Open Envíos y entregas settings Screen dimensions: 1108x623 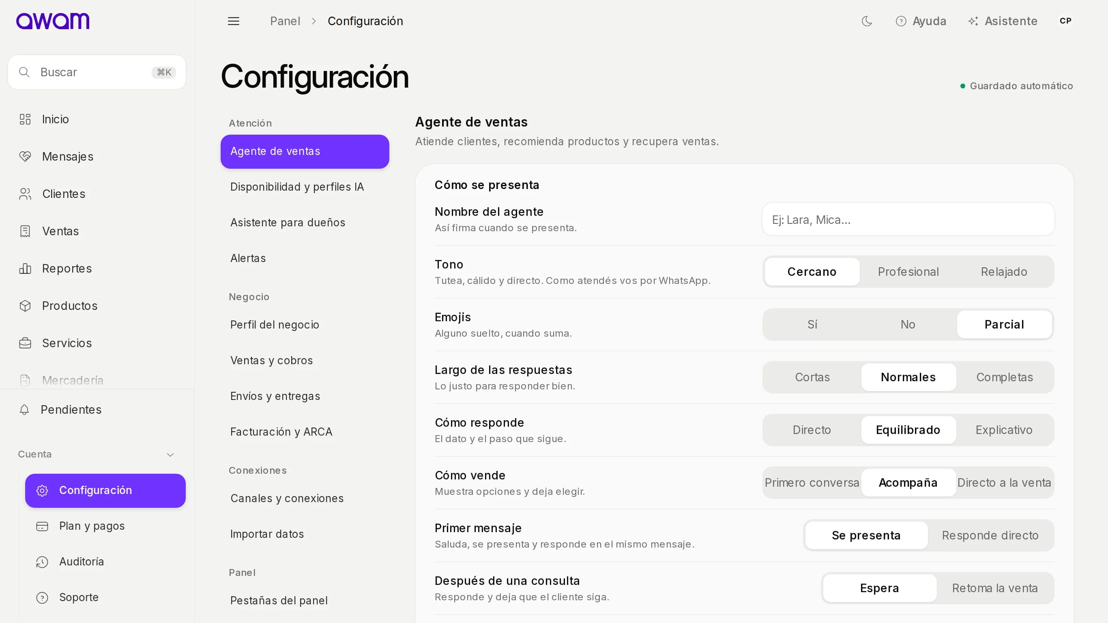click(x=305, y=396)
